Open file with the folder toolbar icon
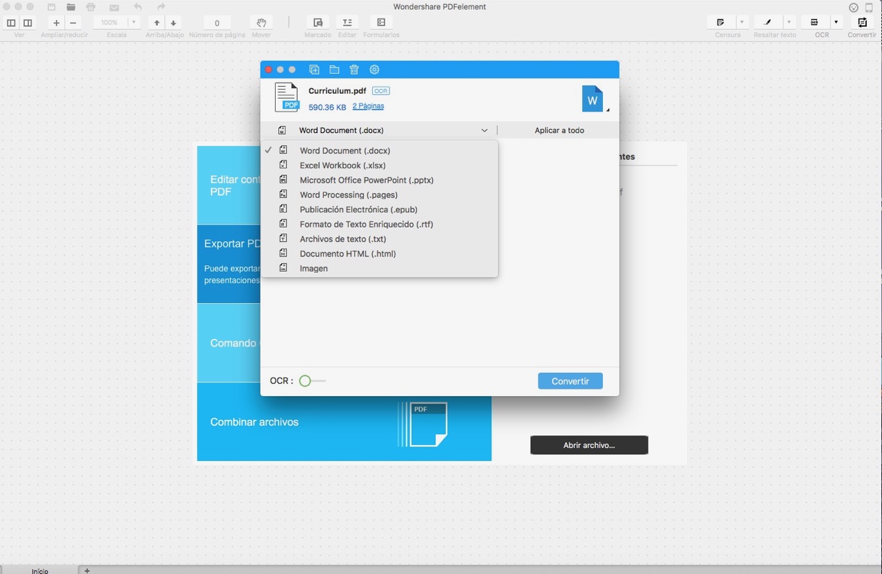882x574 pixels. click(x=71, y=7)
